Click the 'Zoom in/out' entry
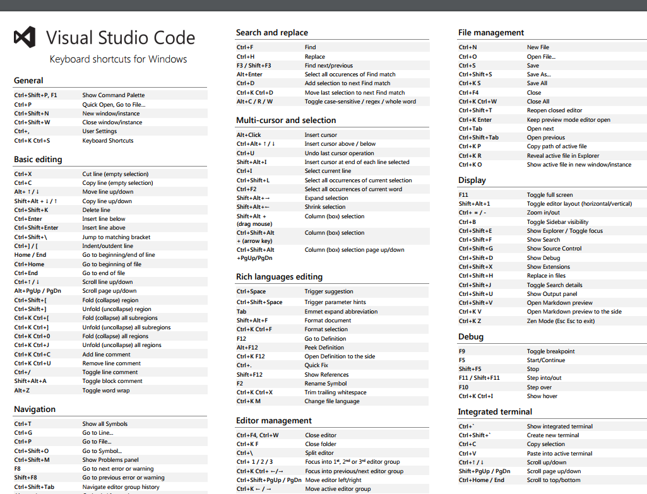This screenshot has width=647, height=494. (x=543, y=213)
